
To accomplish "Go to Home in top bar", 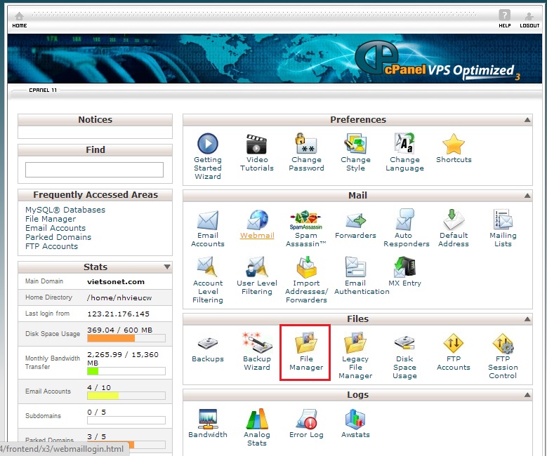I will click(x=20, y=20).
